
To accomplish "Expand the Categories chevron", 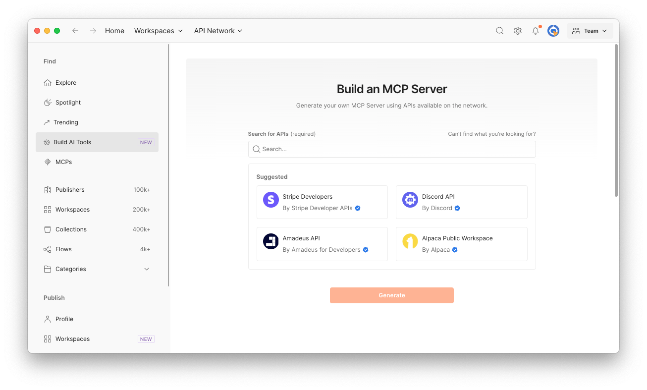I will (x=147, y=269).
